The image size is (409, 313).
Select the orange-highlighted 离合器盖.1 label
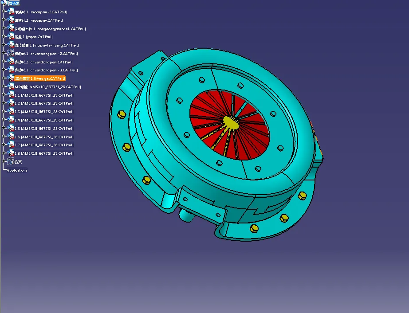pyautogui.click(x=39, y=78)
